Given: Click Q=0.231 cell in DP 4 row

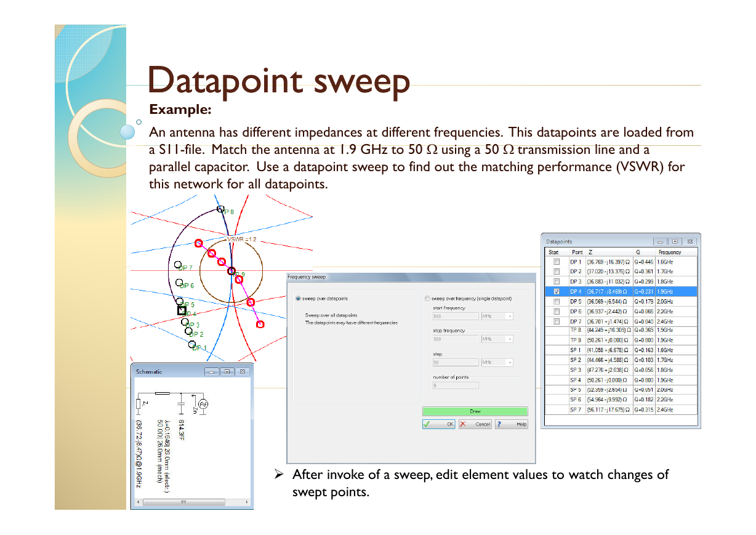Looking at the screenshot, I should pos(644,291).
